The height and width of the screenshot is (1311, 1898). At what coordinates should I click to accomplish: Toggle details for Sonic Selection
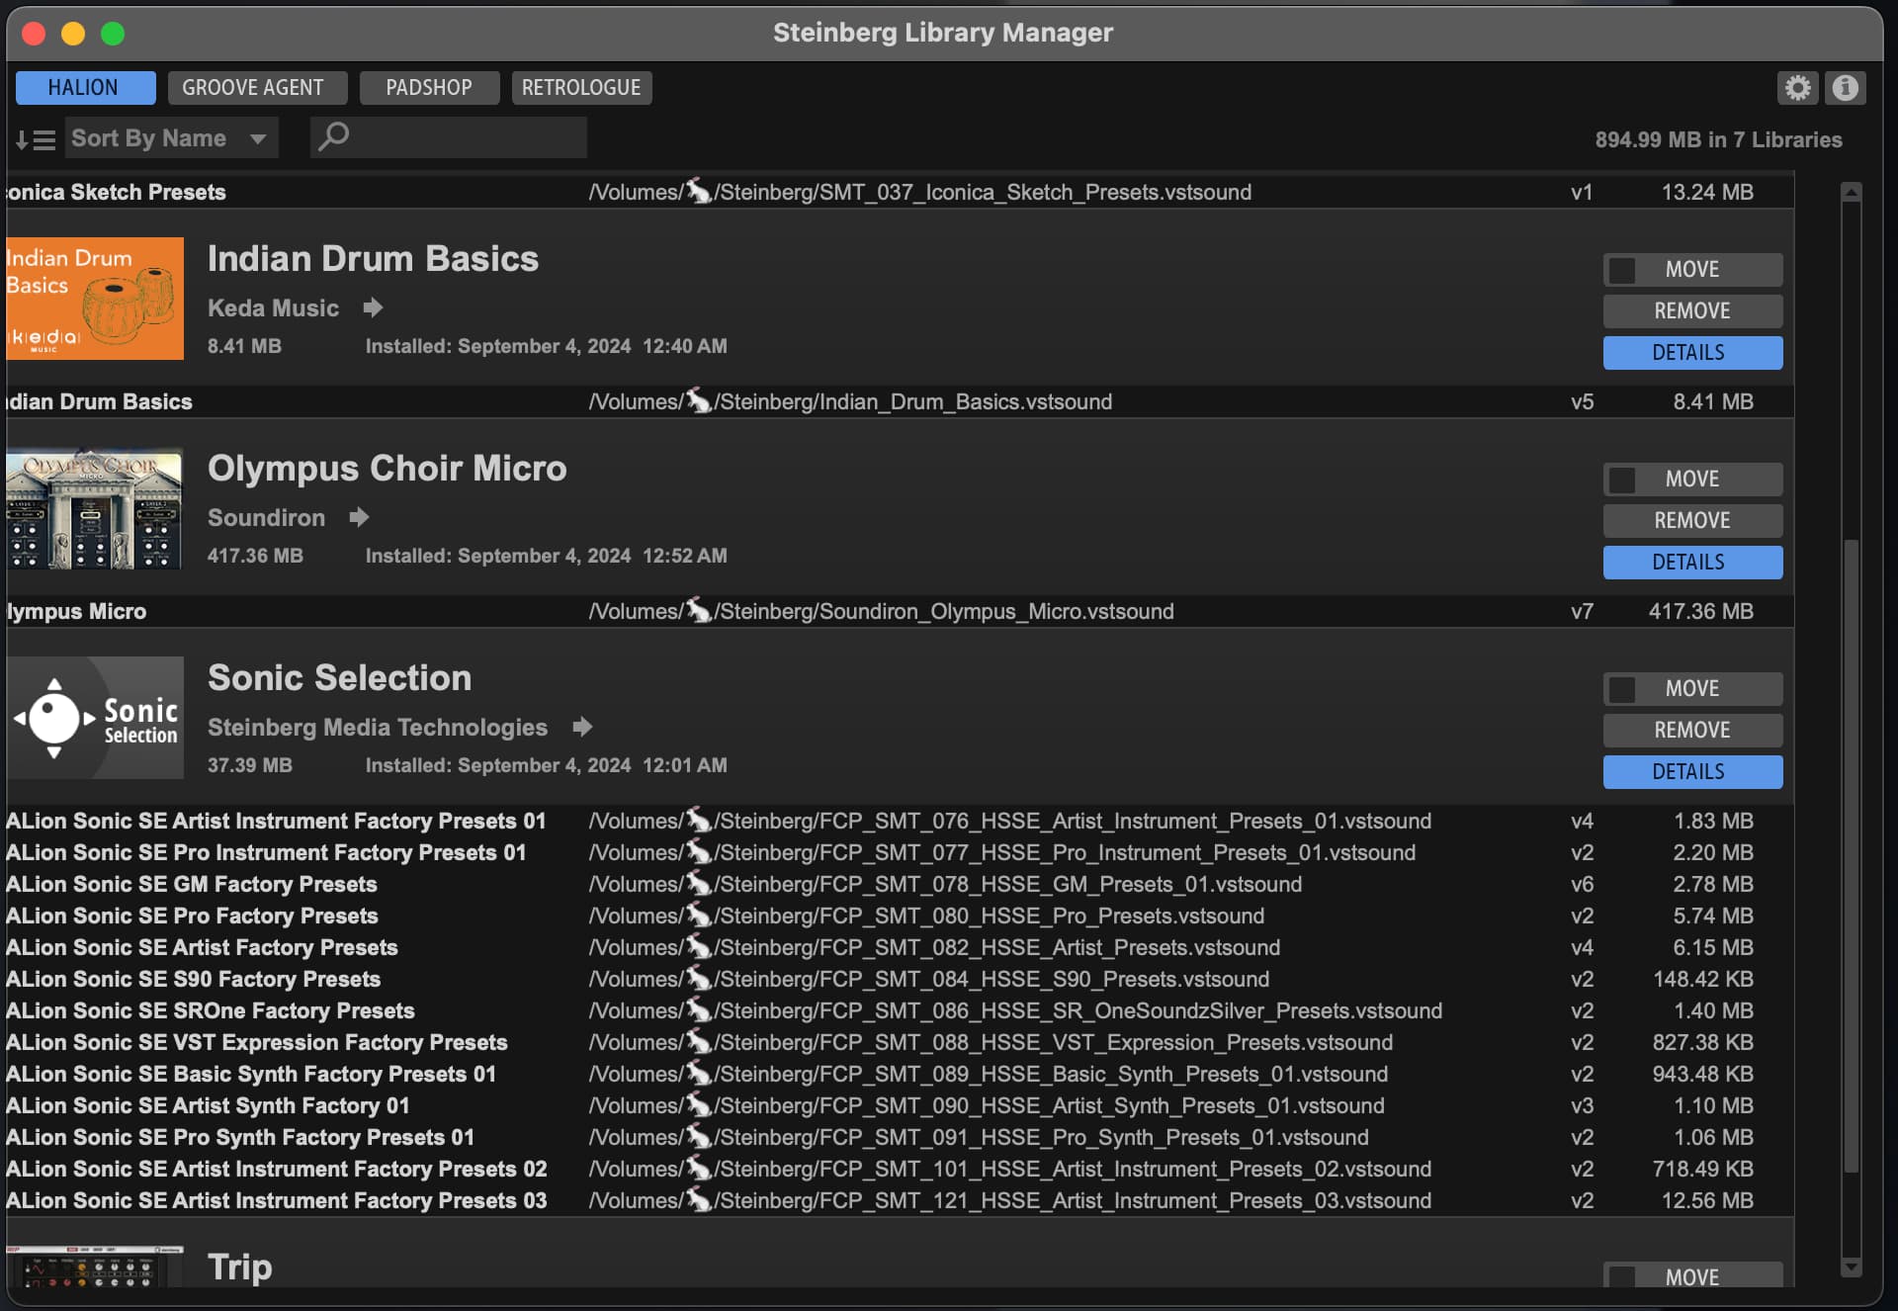click(x=1692, y=772)
